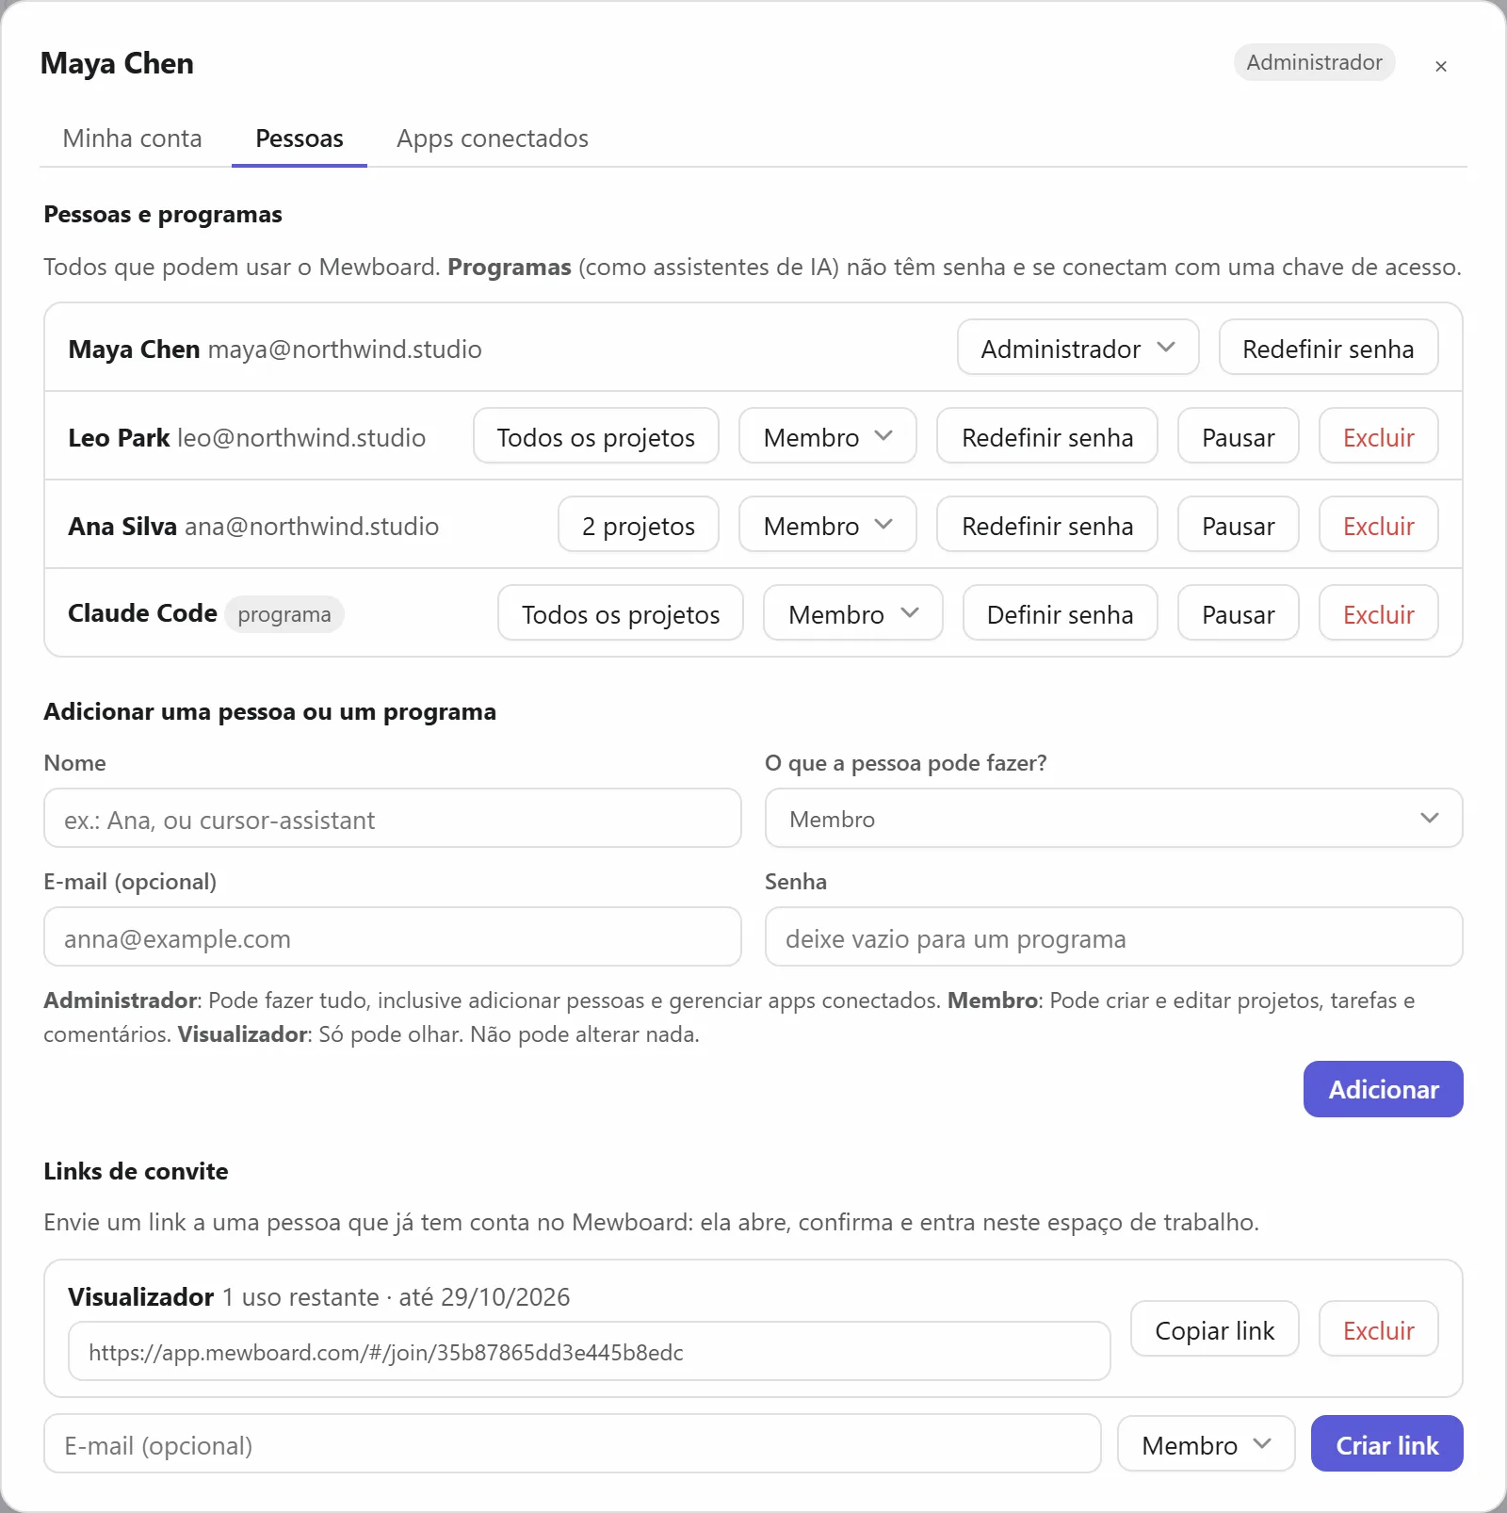Pause Leo Park's account
The image size is (1507, 1513).
click(x=1238, y=436)
